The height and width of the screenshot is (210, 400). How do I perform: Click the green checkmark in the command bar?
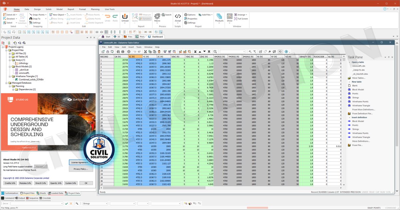pos(67,203)
